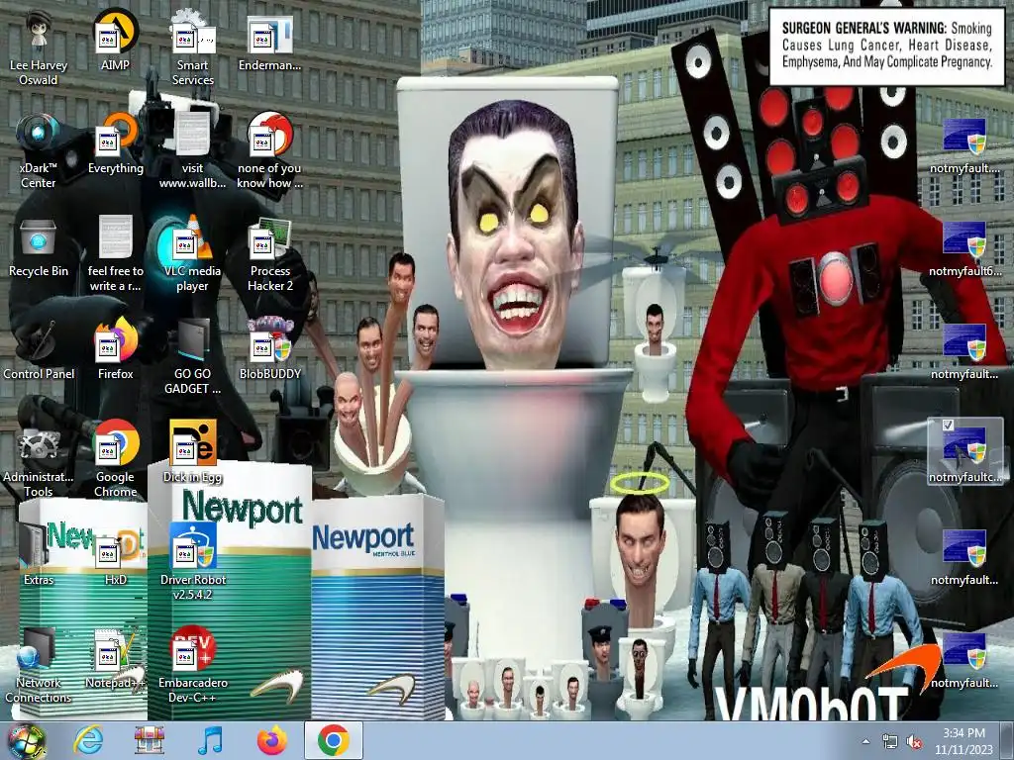Open the music note app on the taskbar
The height and width of the screenshot is (760, 1014).
[210, 740]
